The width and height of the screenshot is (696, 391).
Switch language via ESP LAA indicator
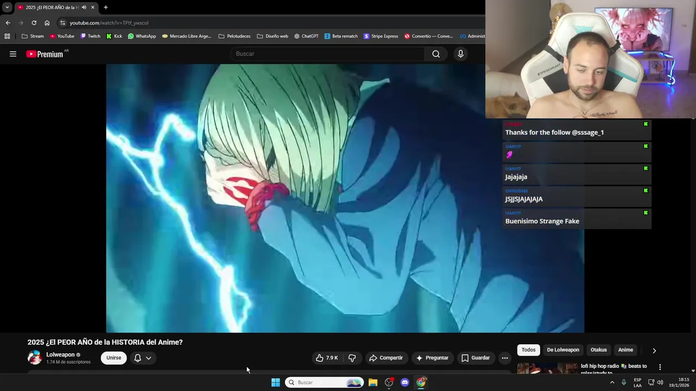pos(637,382)
